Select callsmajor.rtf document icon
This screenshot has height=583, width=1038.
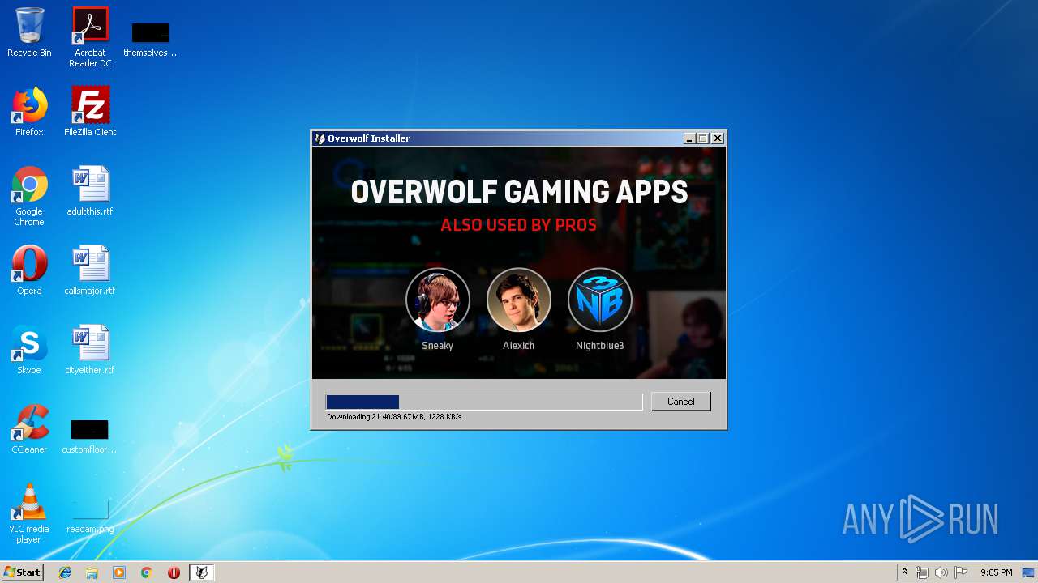click(x=90, y=270)
